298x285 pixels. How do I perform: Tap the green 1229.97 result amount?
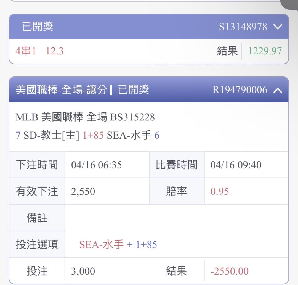coord(265,51)
